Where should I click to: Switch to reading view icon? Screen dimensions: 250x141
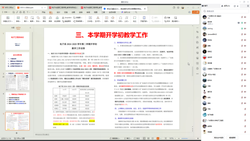click(153, 138)
